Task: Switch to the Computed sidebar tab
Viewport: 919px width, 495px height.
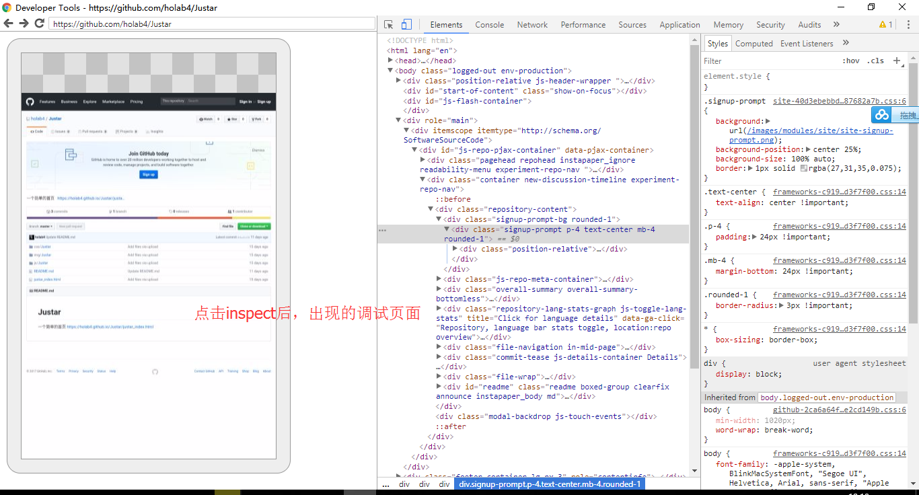Action: [754, 44]
